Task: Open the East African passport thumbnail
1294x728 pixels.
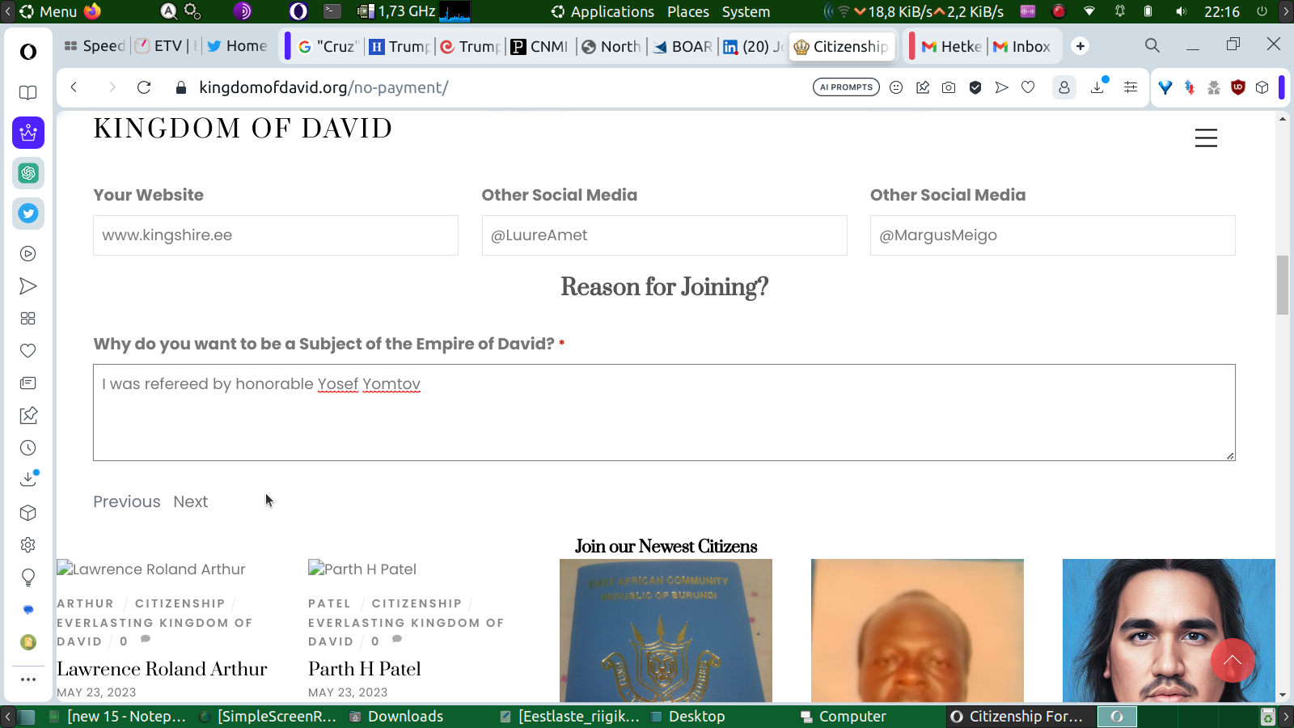Action: (666, 630)
